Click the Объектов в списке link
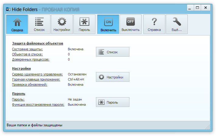219x136 pixels. point(27,54)
